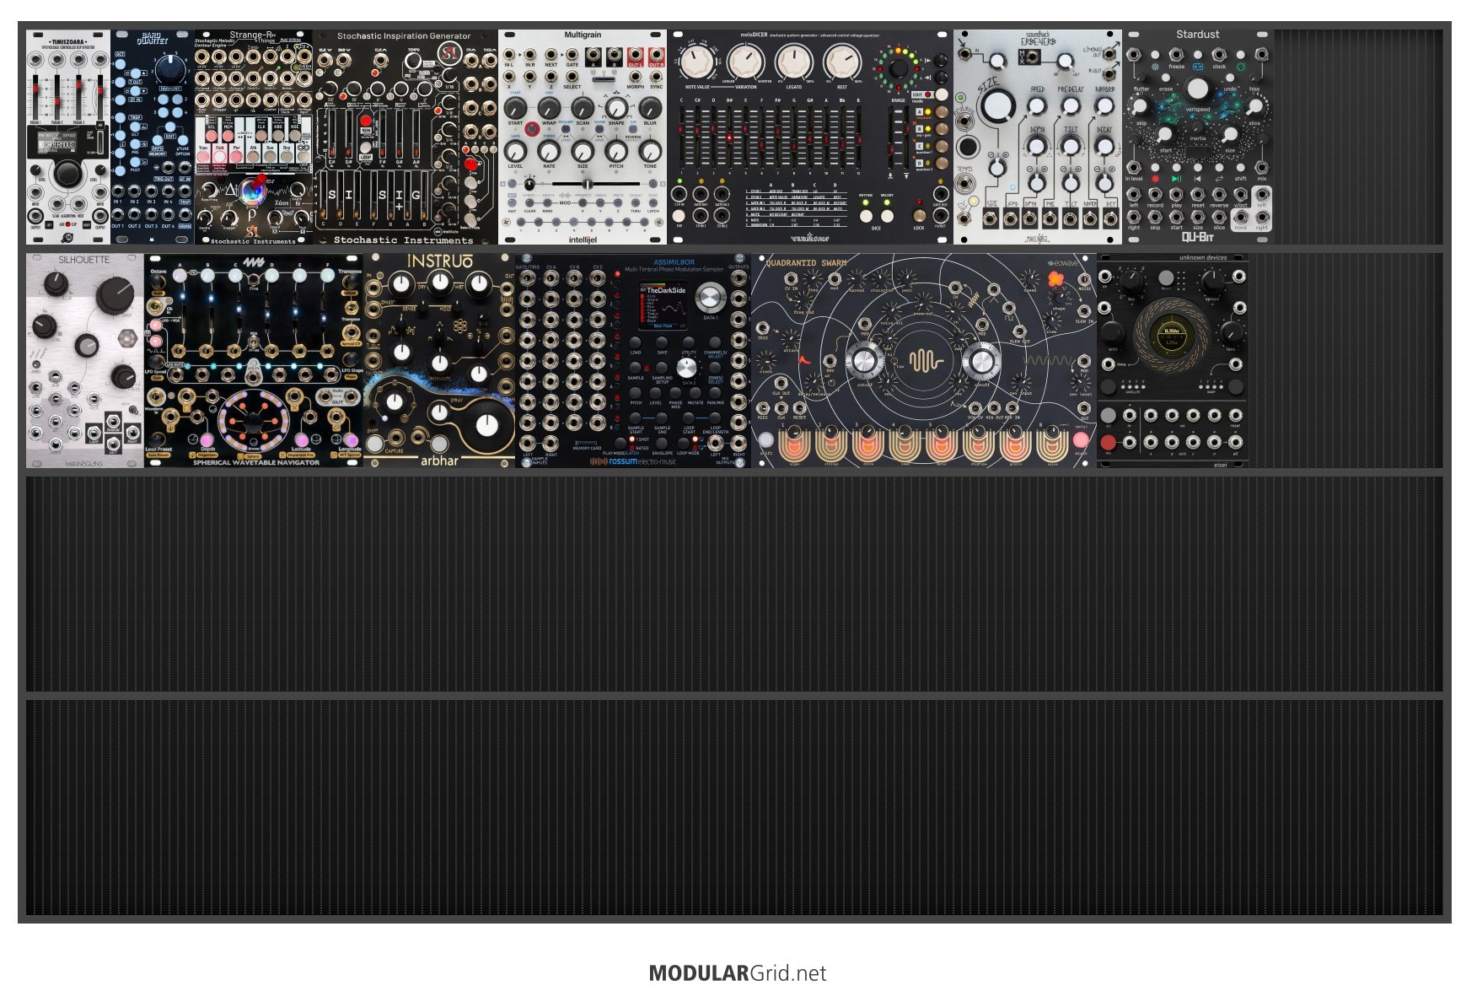Open the Spherical Wavetable Navigator module

click(x=254, y=361)
